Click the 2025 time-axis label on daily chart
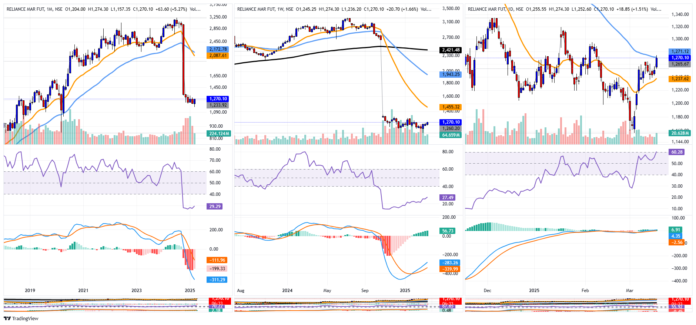This screenshot has height=325, width=696. (x=534, y=291)
